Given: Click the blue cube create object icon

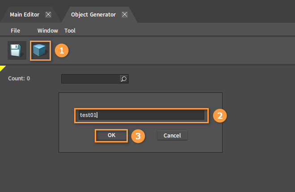Looking at the screenshot, I should 40,50.
